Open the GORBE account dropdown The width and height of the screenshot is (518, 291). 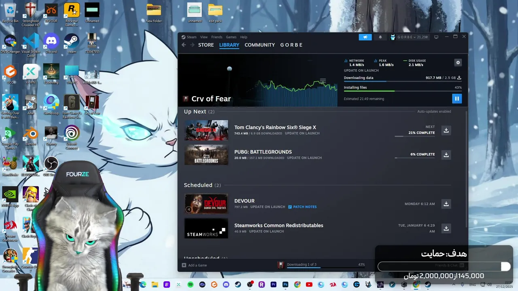(409, 37)
